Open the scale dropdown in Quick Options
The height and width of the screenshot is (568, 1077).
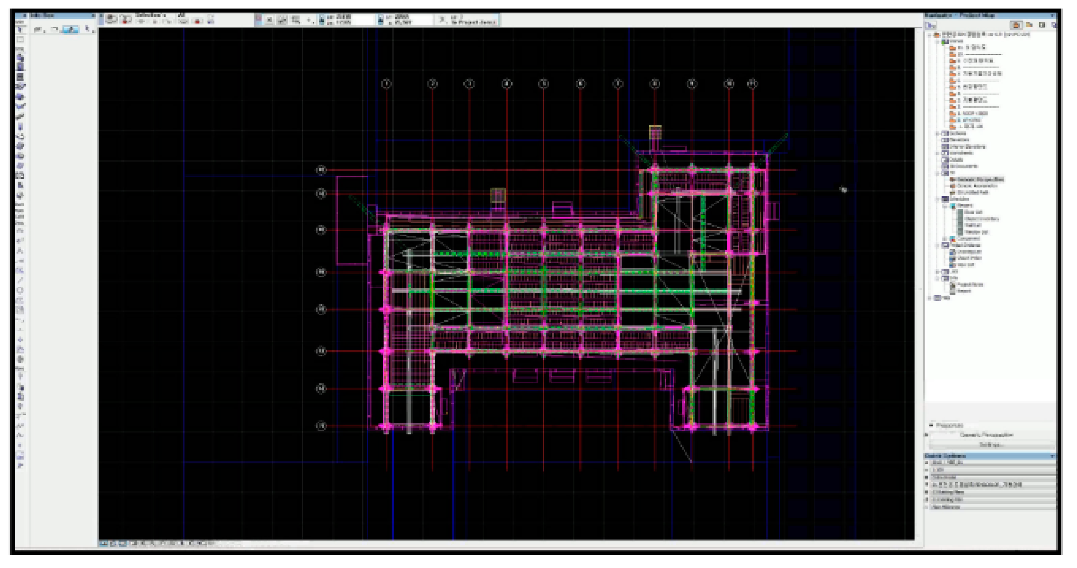(991, 470)
